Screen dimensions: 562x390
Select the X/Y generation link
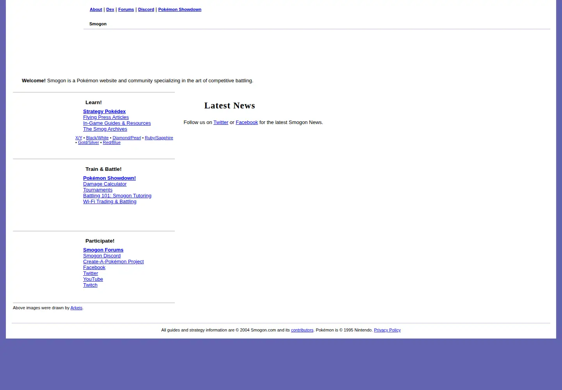79,138
